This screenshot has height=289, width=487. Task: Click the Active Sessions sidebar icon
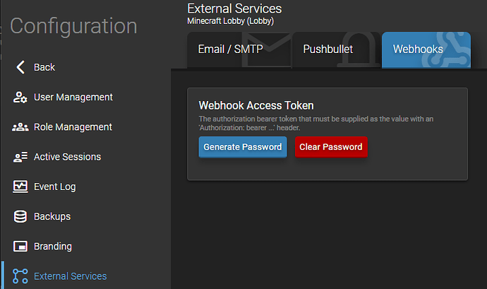coord(20,157)
